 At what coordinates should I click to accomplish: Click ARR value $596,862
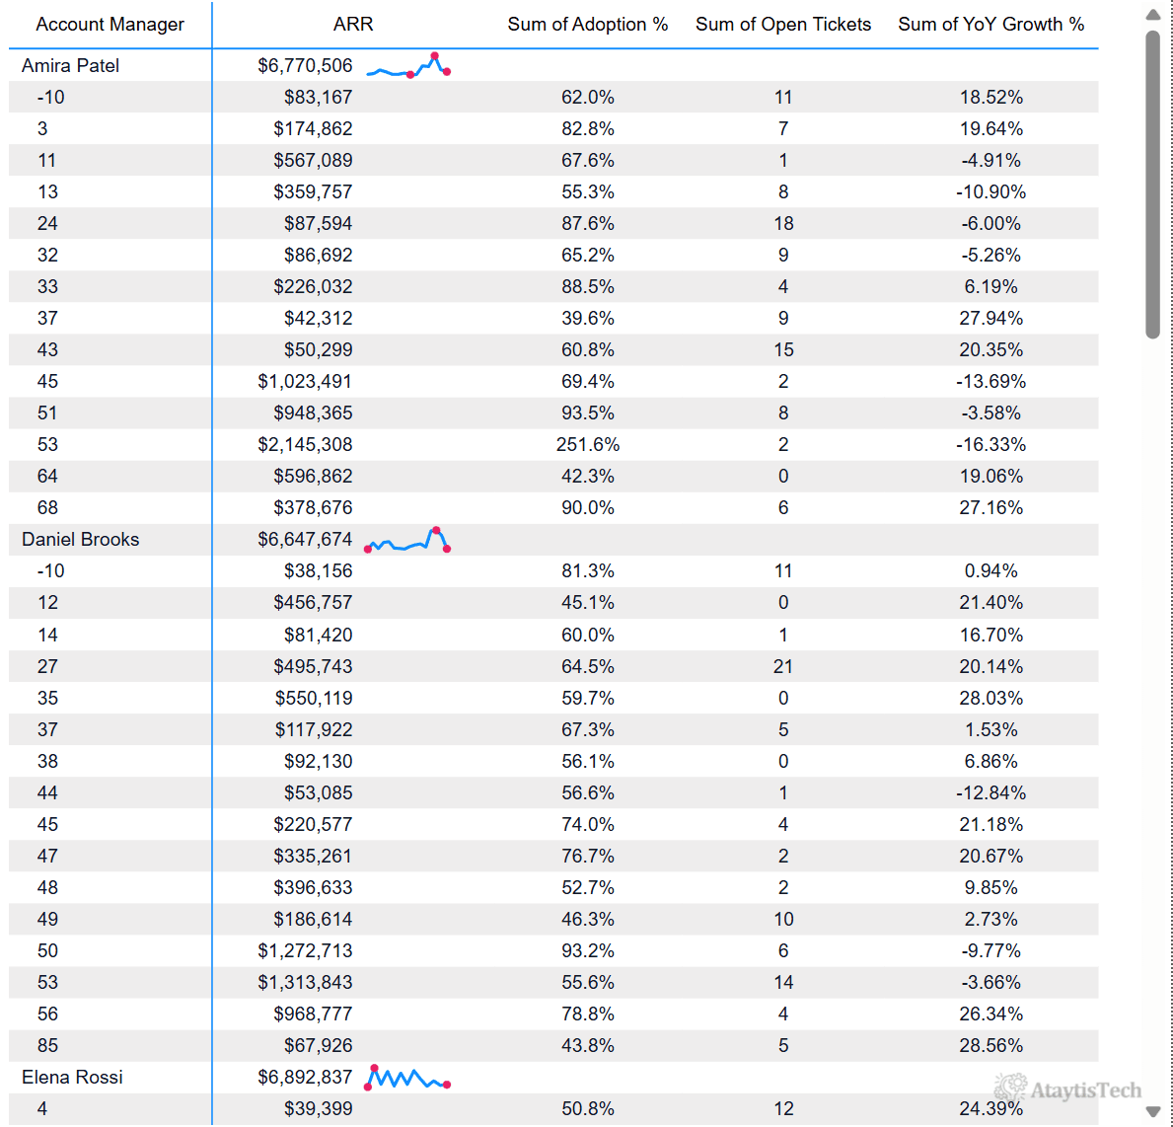click(x=313, y=476)
